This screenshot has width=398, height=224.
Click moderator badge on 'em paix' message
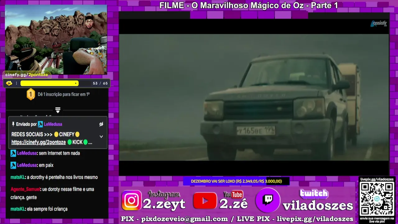point(13,165)
